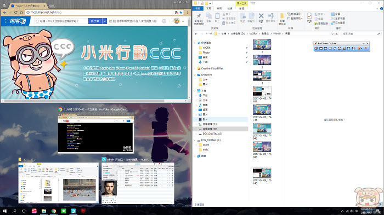Screen dimensions: 384x215
Task: Open Explorer help question mark
Action: 381,9
